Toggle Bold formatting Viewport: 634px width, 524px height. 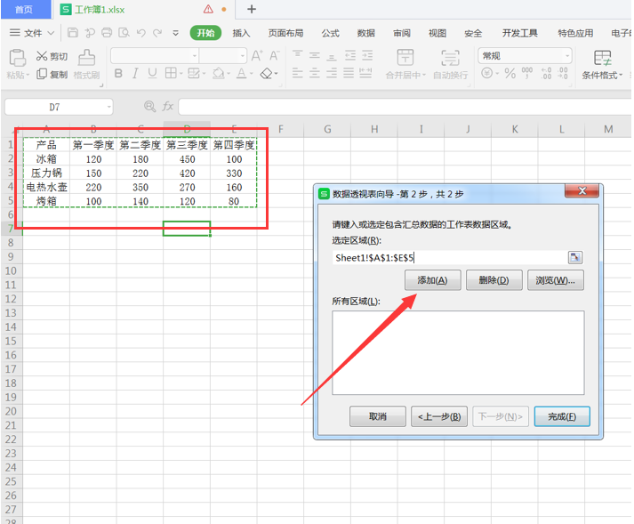click(x=118, y=73)
